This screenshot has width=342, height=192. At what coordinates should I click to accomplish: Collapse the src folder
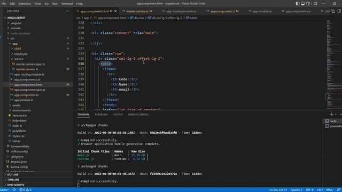(x=12, y=38)
